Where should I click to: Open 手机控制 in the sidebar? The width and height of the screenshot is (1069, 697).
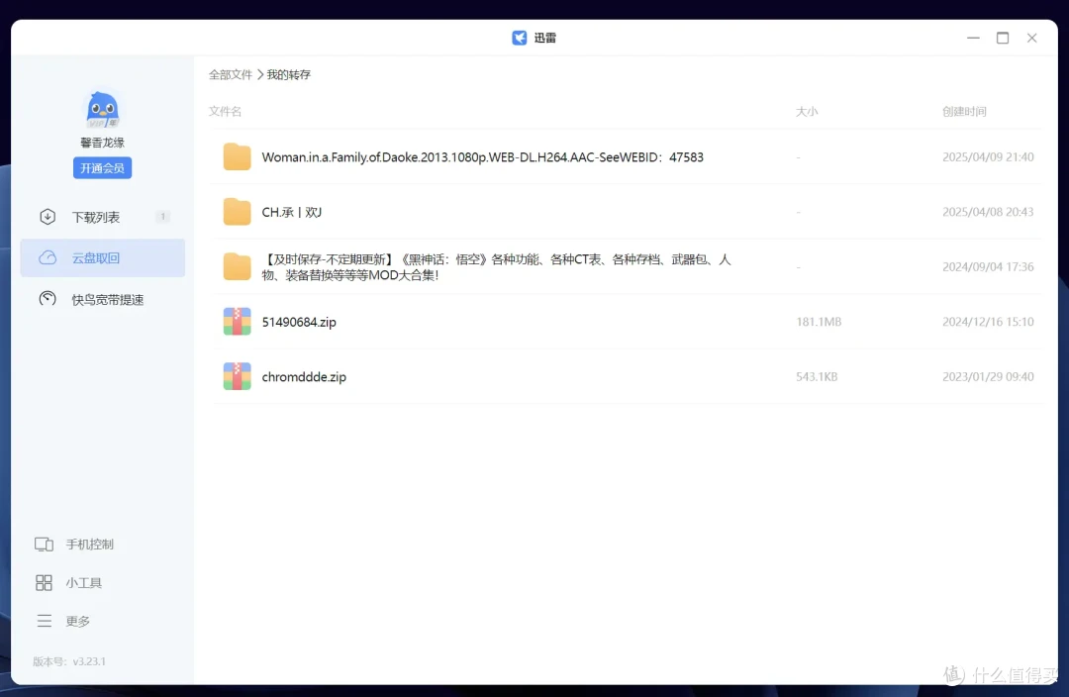pos(89,545)
